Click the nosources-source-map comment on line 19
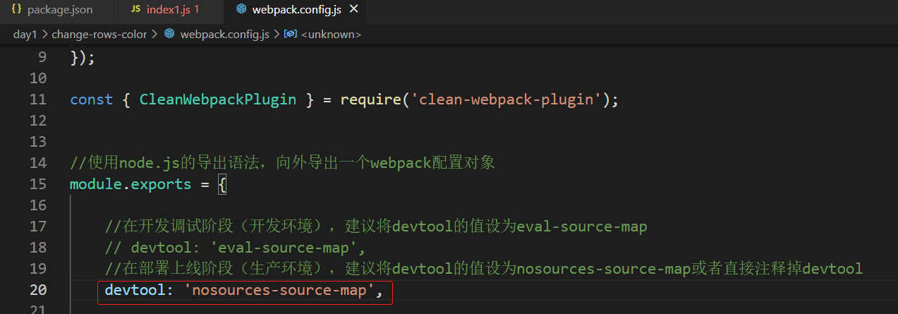Viewport: 898px width, 314px height. 483,269
